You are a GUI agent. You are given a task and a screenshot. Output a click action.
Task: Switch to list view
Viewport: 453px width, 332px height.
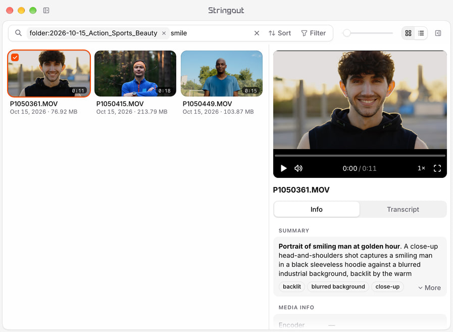pyautogui.click(x=421, y=33)
